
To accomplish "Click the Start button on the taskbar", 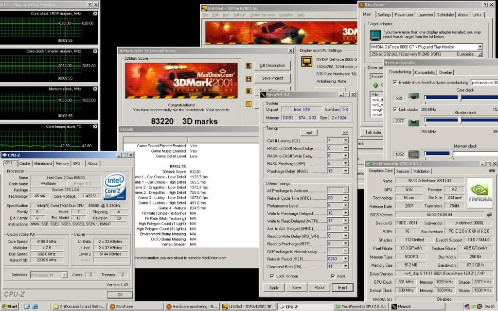I will [x=10, y=307].
